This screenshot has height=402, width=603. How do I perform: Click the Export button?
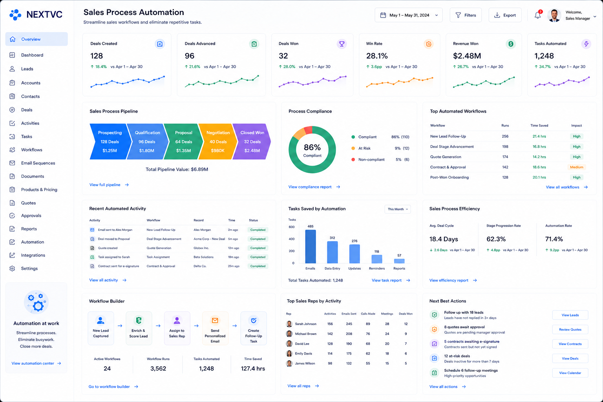coord(505,15)
